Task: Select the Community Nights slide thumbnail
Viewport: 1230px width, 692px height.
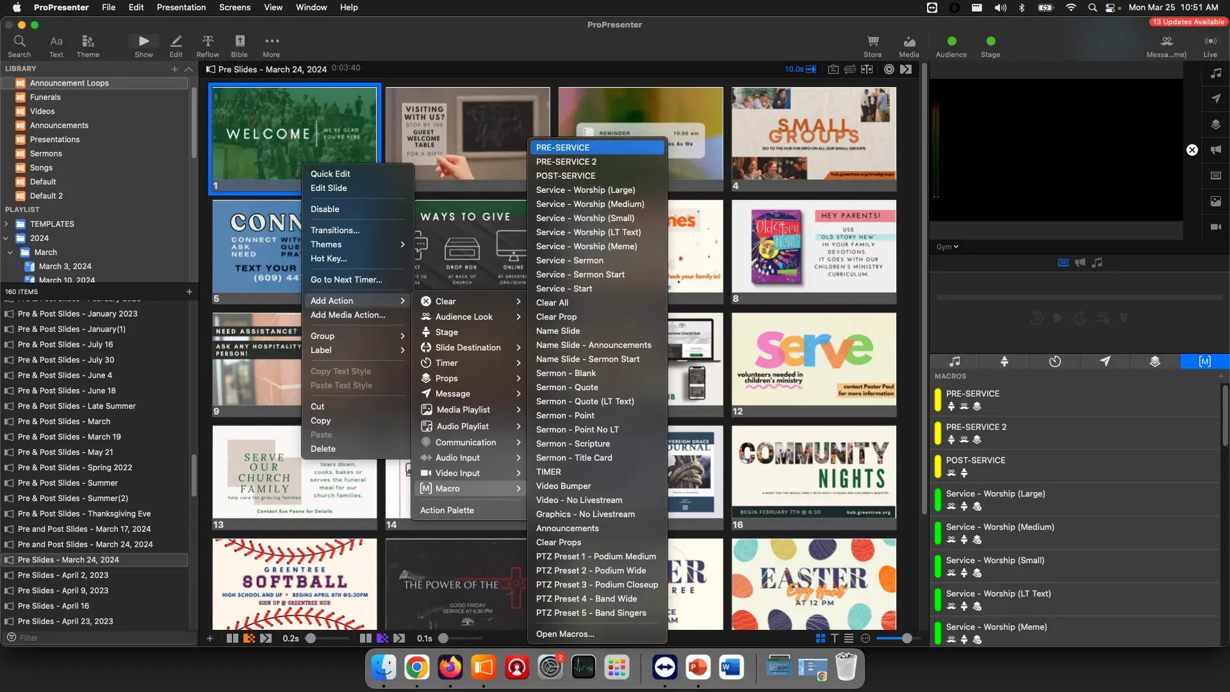Action: click(x=814, y=472)
